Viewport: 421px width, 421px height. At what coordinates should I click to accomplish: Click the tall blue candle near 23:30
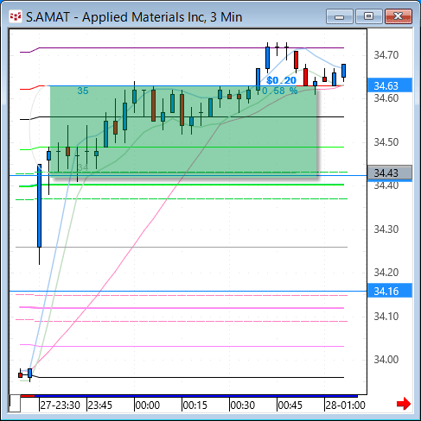coord(40,205)
